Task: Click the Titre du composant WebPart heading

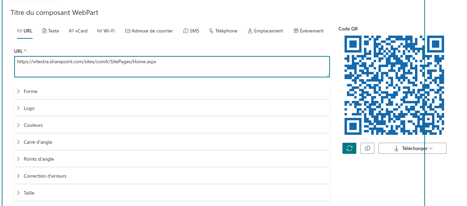Action: pos(54,13)
